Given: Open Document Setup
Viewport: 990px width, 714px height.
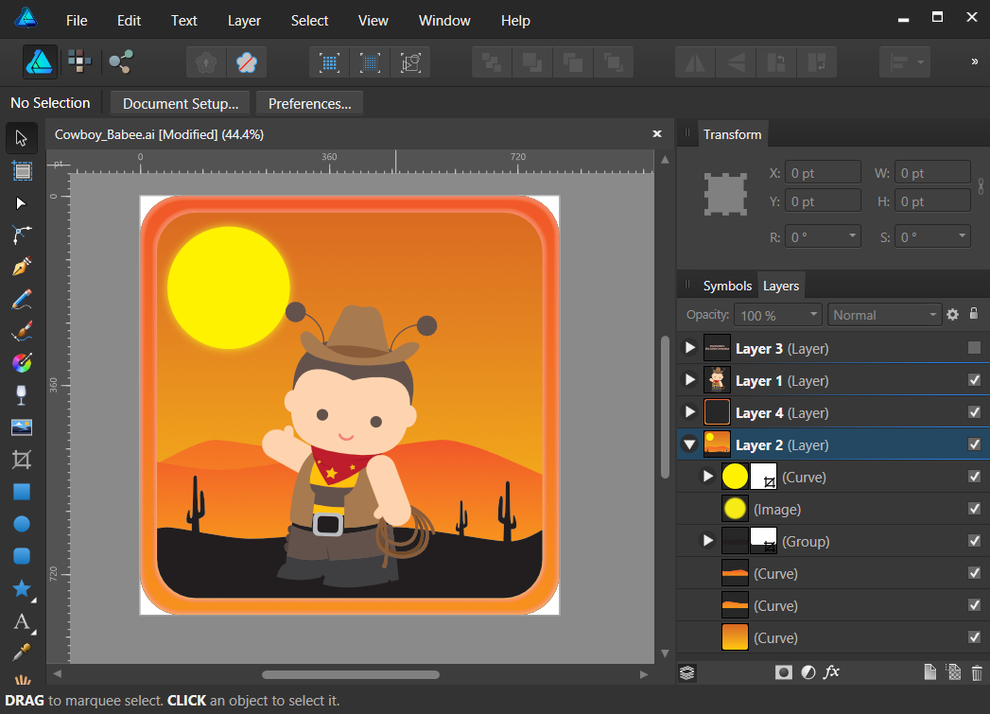Looking at the screenshot, I should click(179, 102).
